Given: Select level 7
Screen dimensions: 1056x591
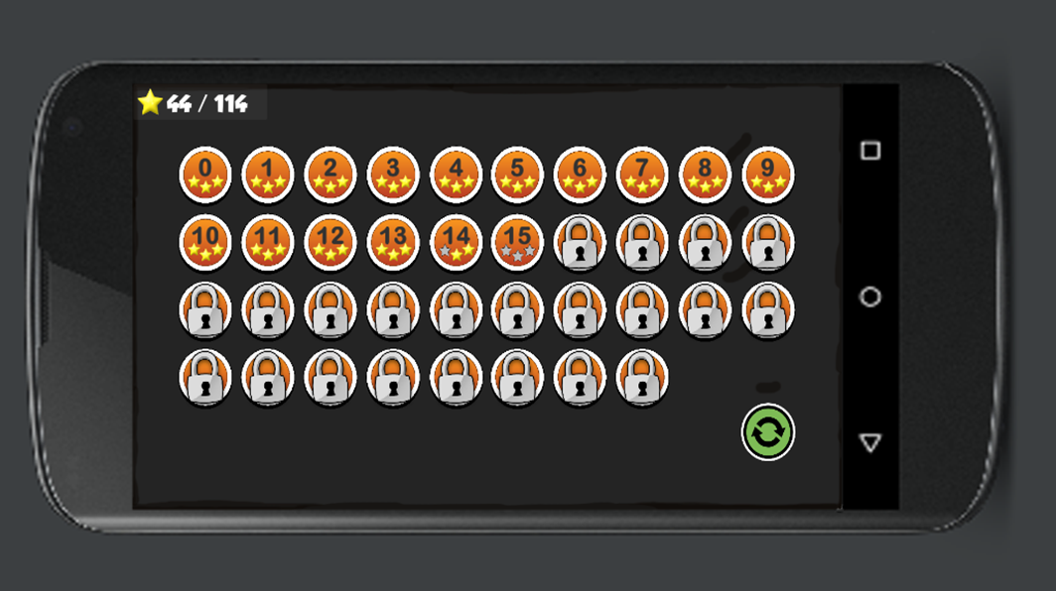Looking at the screenshot, I should [642, 175].
